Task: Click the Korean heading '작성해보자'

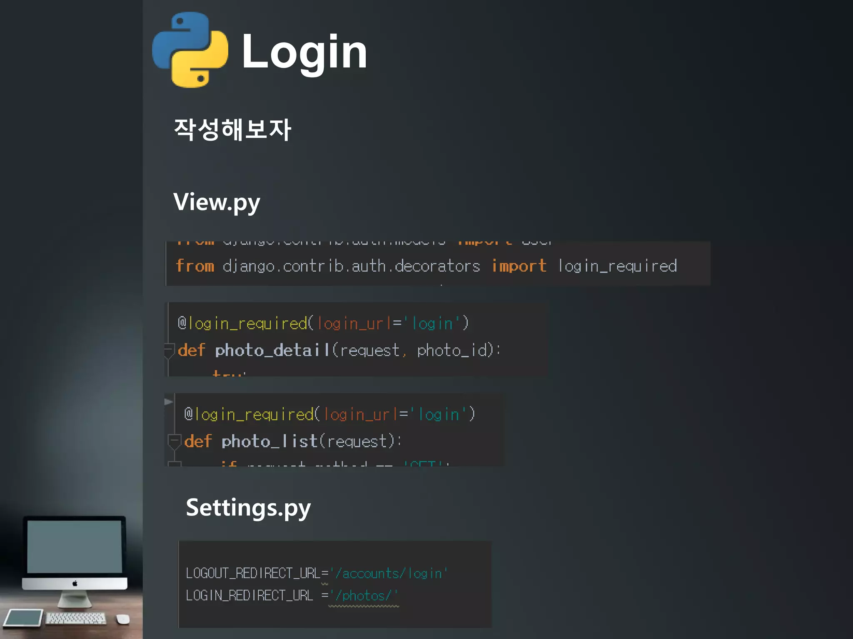Action: point(232,129)
